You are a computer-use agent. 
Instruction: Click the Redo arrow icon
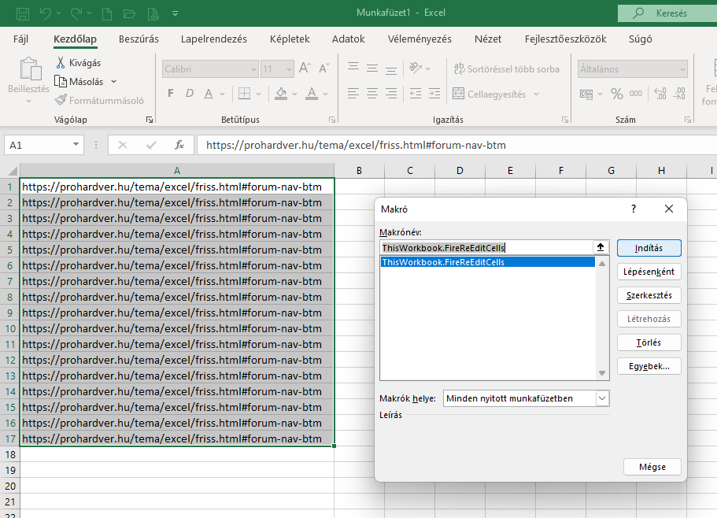coord(76,13)
